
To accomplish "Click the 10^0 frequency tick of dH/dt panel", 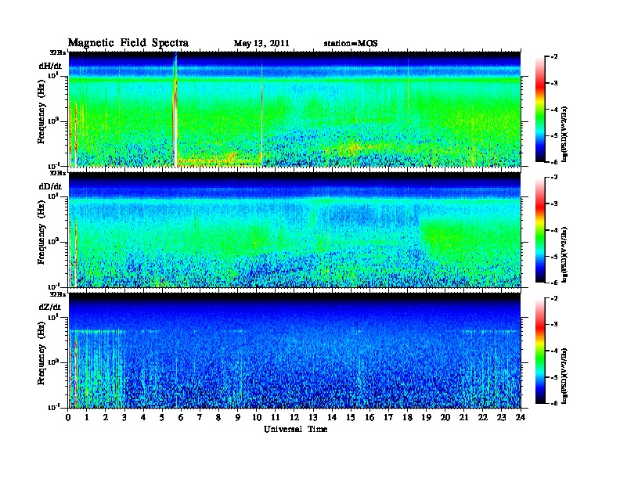I will pyautogui.click(x=53, y=121).
